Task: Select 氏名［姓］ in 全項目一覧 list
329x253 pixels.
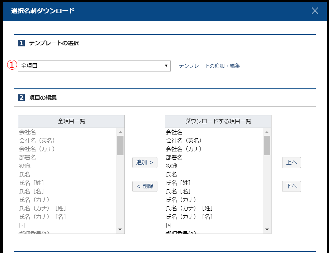Action: pyautogui.click(x=31, y=183)
